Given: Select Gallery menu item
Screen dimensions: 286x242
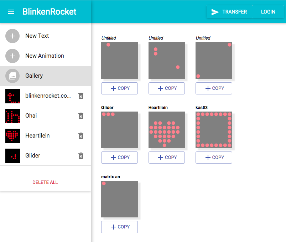Looking at the screenshot, I should (x=46, y=76).
